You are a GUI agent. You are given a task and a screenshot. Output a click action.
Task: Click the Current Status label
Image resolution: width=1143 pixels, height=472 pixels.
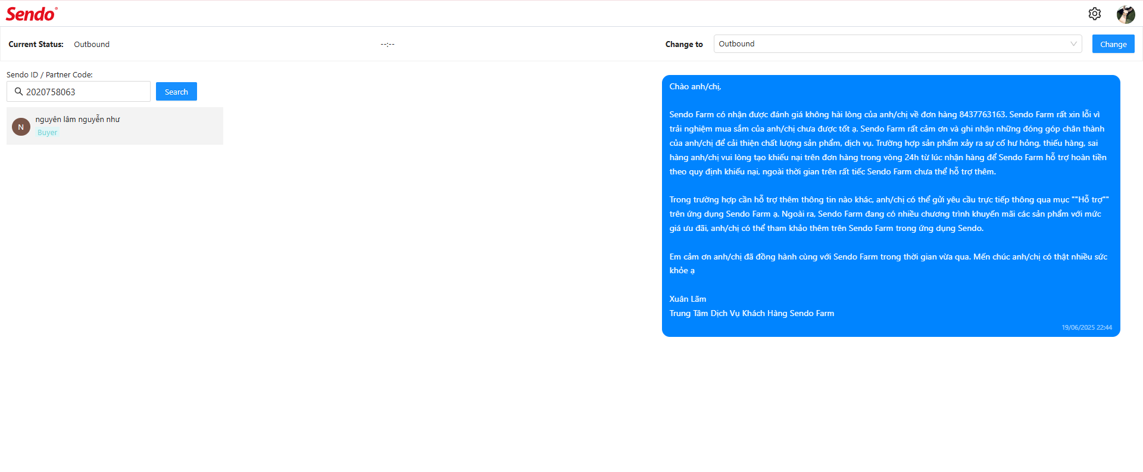pyautogui.click(x=36, y=45)
